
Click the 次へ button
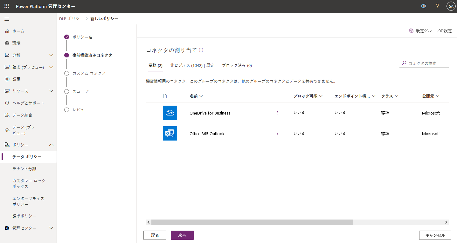(x=182, y=235)
